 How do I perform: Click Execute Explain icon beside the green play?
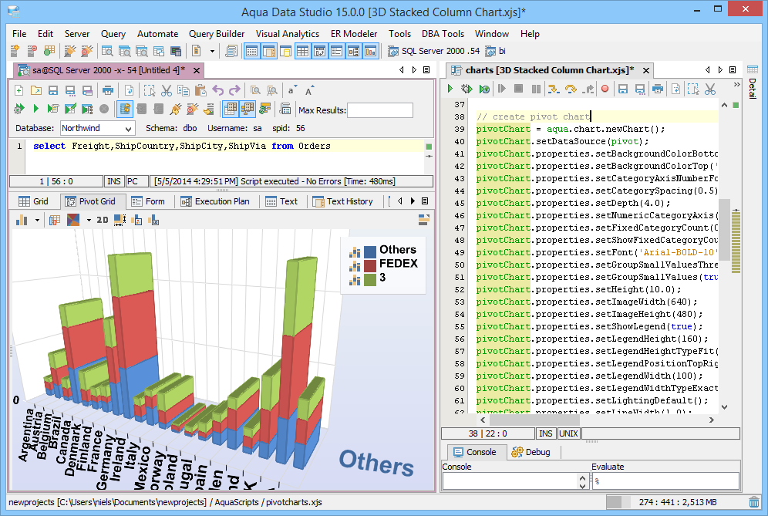pos(53,109)
